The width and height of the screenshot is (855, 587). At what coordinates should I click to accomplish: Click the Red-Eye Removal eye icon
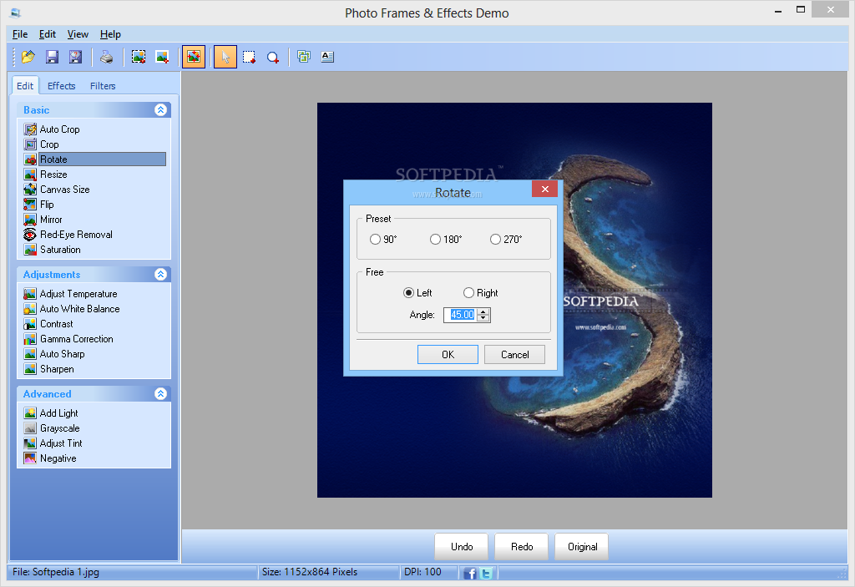[30, 234]
